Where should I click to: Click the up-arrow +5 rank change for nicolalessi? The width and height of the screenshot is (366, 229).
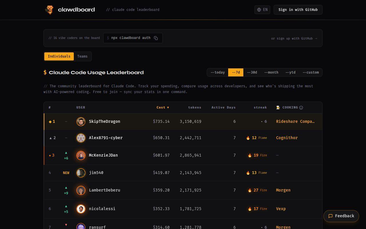coord(66,209)
